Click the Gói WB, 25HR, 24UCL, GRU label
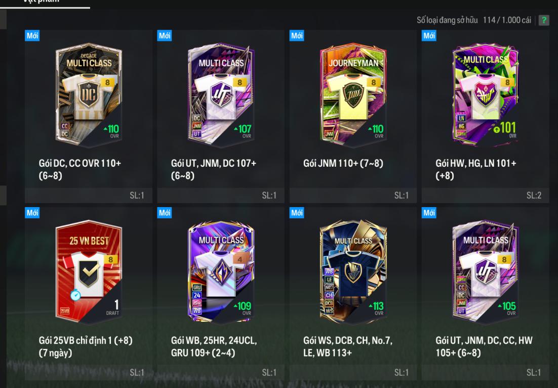This screenshot has height=388, width=558. 214,347
